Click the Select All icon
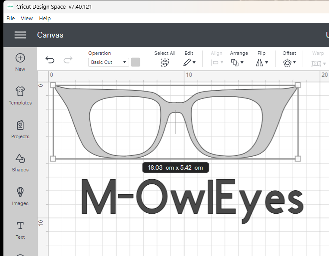Image resolution: width=329 pixels, height=256 pixels. pos(164,62)
